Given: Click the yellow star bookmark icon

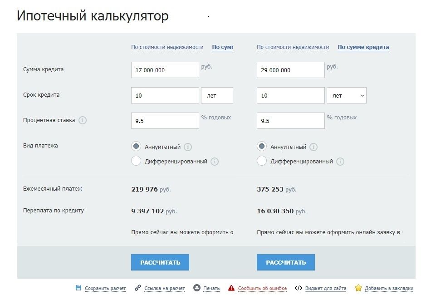Looking at the screenshot, I should (358, 288).
